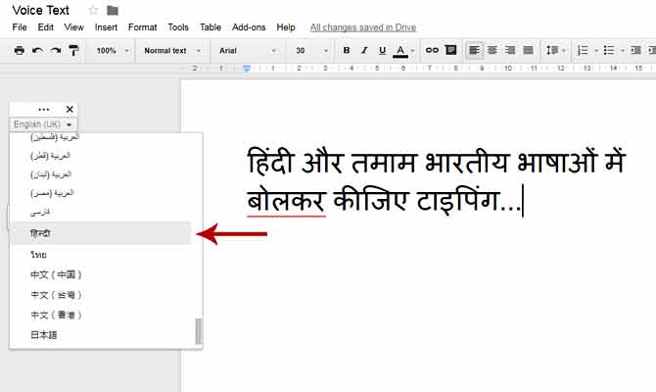Open the font size 30 dropdown
Image resolution: width=656 pixels, height=392 pixels.
311,51
